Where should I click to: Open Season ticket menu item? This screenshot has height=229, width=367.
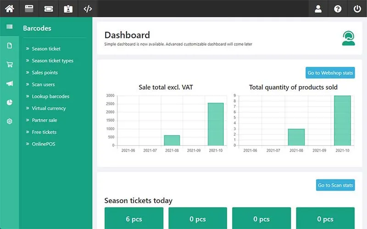46,49
